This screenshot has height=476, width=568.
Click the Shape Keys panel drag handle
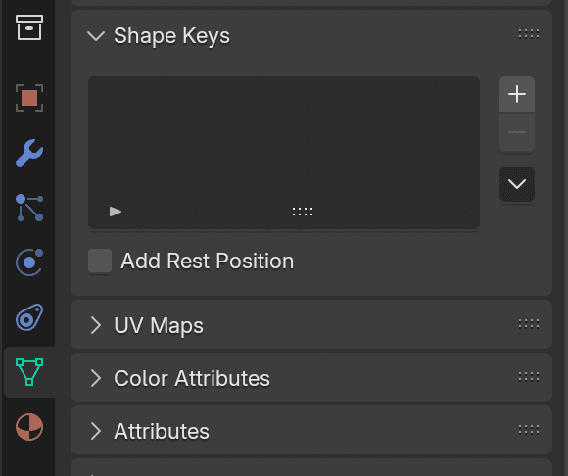pos(529,34)
